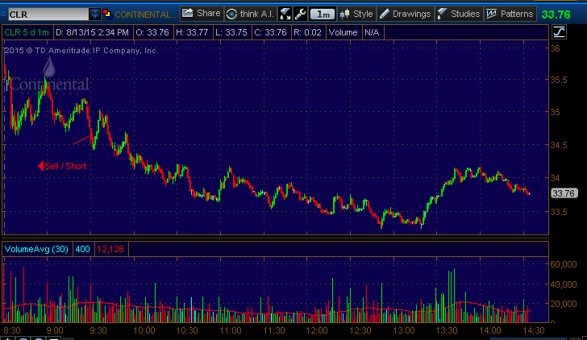Viewport: 587px width, 340px height.
Task: Click the 12:00 time axis label
Action: 317,330
